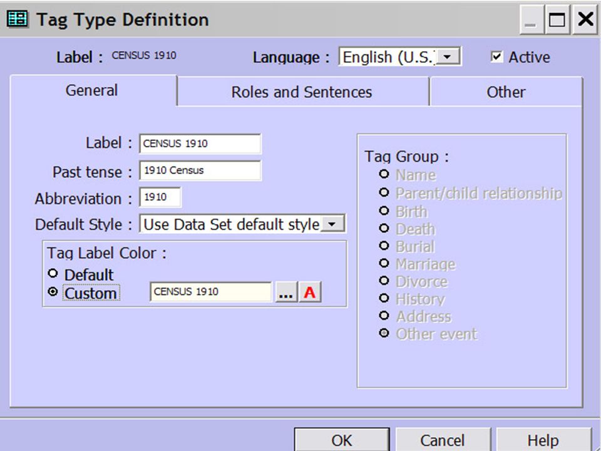This screenshot has width=601, height=451.
Task: Close the Tag Type Definition window
Action: [x=585, y=19]
